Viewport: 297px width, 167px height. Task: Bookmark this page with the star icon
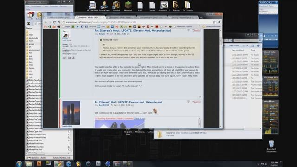214,22
